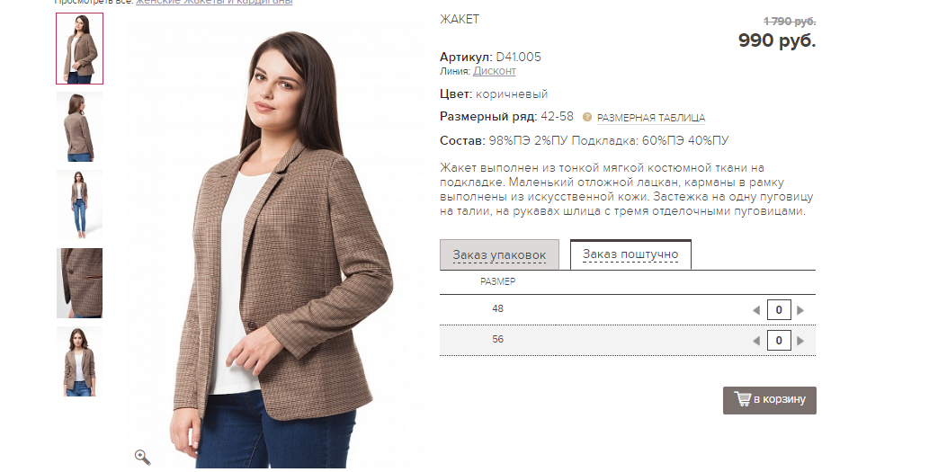The image size is (929, 472).
Task: Click 'Женские жакеты и кардиганы' link
Action: click(x=214, y=3)
